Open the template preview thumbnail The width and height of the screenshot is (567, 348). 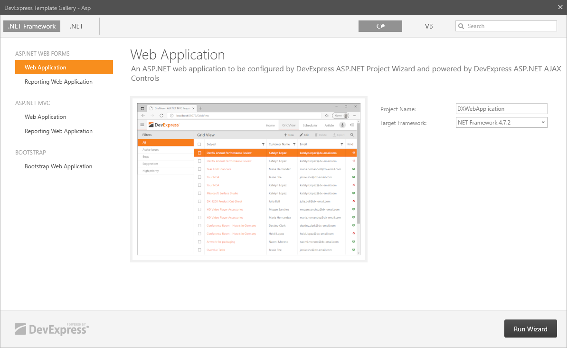pyautogui.click(x=249, y=179)
